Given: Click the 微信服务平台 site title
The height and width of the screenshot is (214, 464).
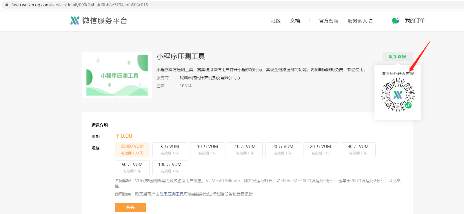Looking at the screenshot, I should coord(105,21).
